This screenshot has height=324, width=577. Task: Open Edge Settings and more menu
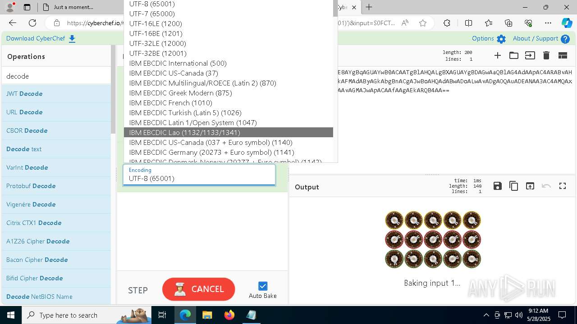coord(548,23)
